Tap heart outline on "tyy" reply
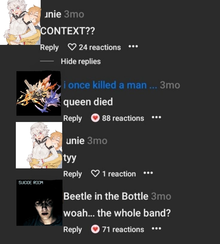The height and width of the screenshot is (244, 220). point(95,174)
